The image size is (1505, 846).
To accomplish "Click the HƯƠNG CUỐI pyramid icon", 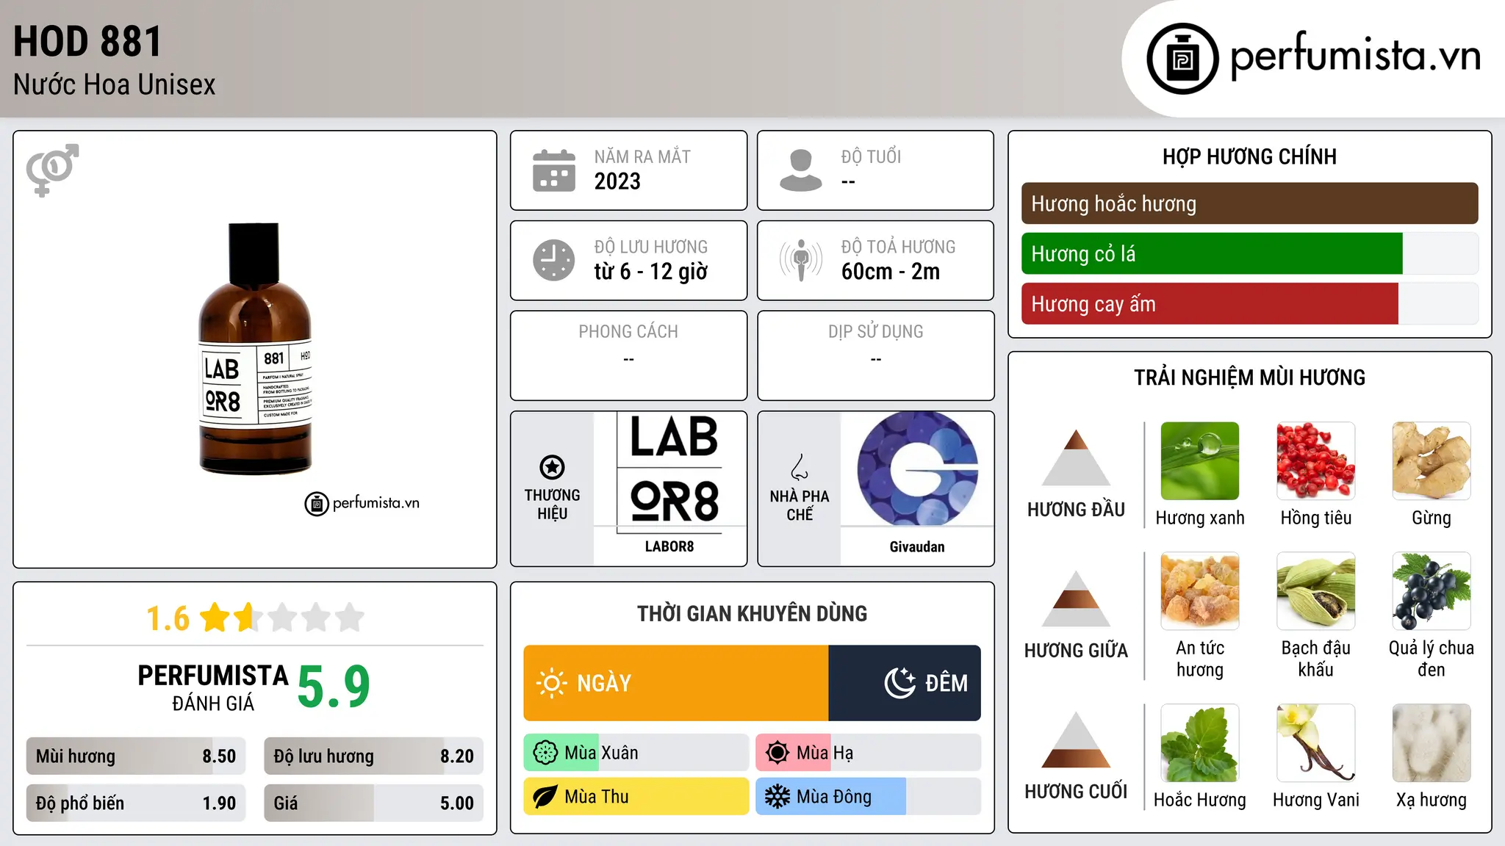I will (1076, 740).
